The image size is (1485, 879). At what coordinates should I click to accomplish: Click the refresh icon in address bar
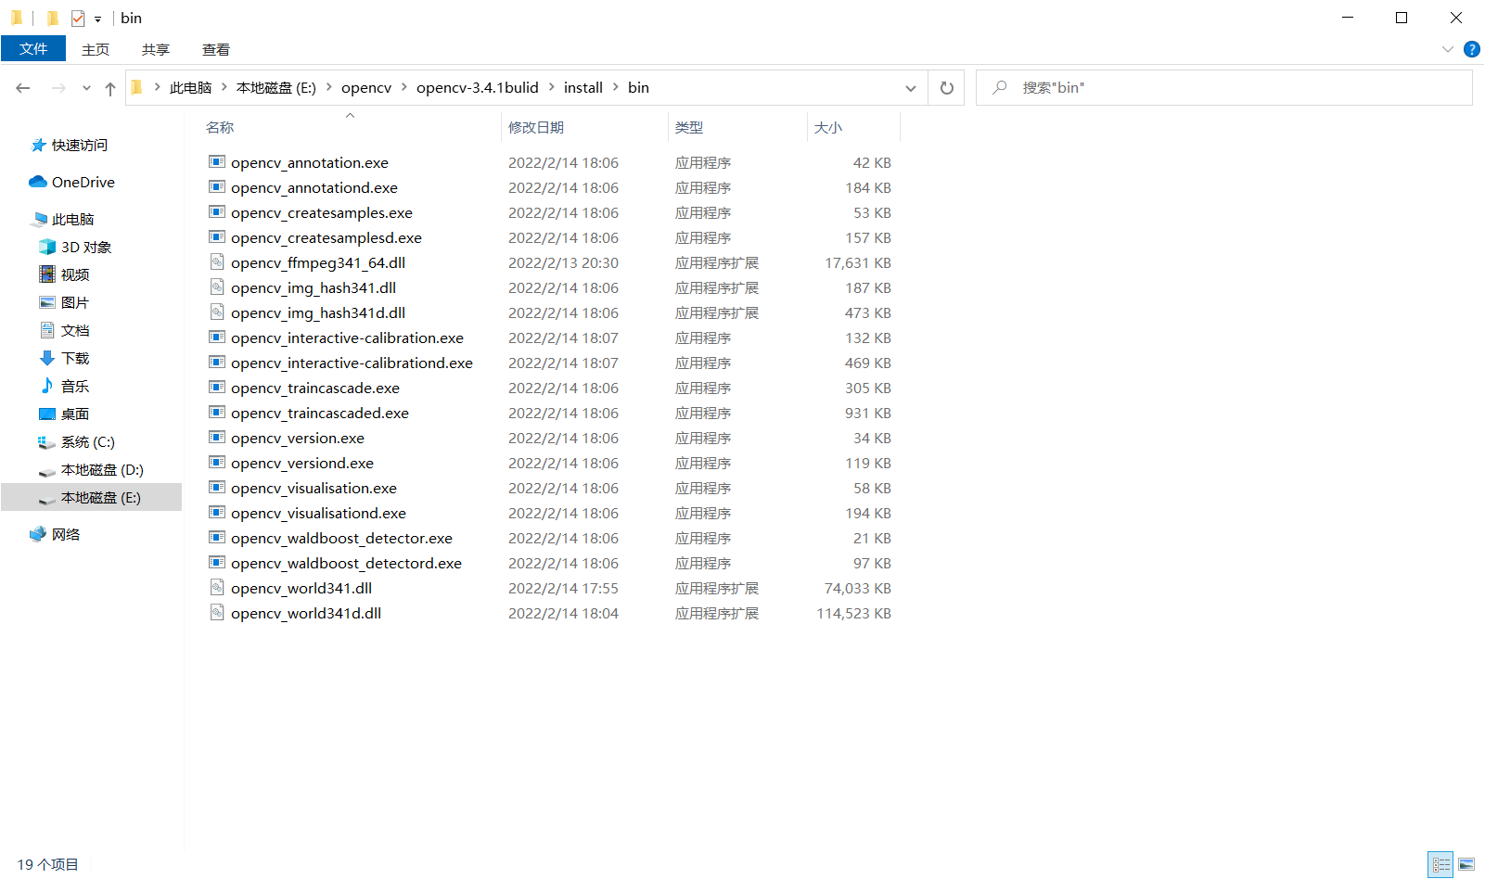pos(946,87)
